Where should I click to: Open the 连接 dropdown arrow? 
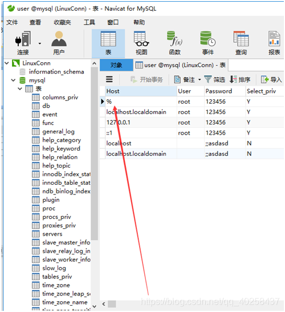(x=40, y=43)
